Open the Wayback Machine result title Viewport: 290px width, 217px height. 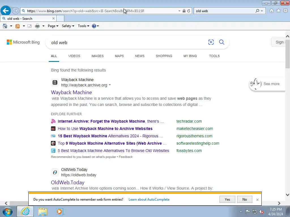pyautogui.click(x=71, y=92)
